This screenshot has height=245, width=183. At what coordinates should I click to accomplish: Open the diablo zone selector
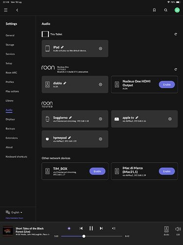(x=166, y=230)
